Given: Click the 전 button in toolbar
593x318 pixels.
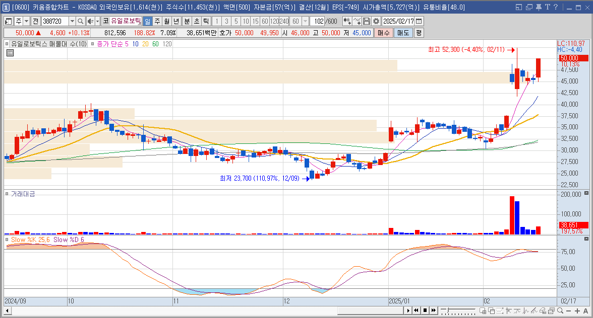Looking at the screenshot, I should click(35, 22).
